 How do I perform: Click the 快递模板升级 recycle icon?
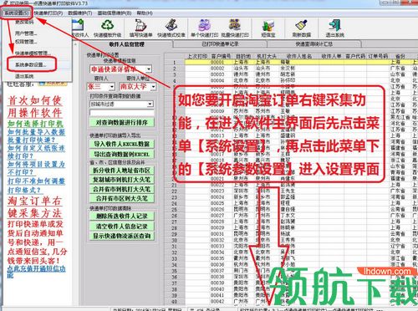[108, 25]
